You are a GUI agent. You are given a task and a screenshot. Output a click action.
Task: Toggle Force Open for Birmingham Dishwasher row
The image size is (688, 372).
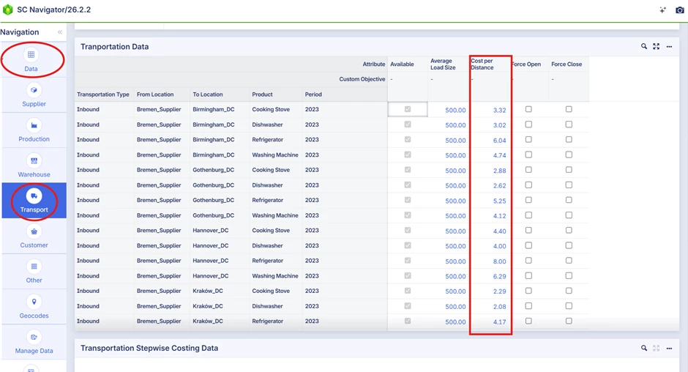(x=528, y=124)
